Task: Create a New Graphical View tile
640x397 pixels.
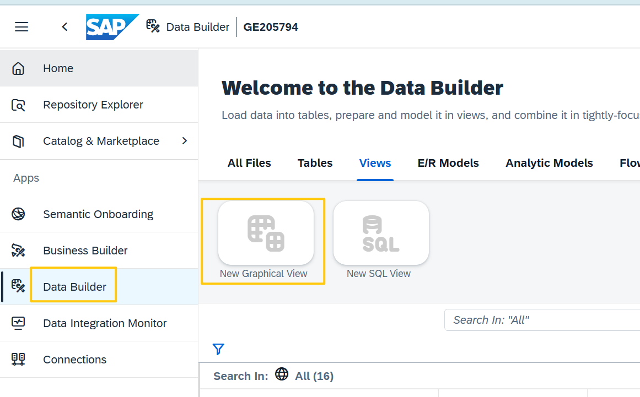Action: click(x=266, y=233)
